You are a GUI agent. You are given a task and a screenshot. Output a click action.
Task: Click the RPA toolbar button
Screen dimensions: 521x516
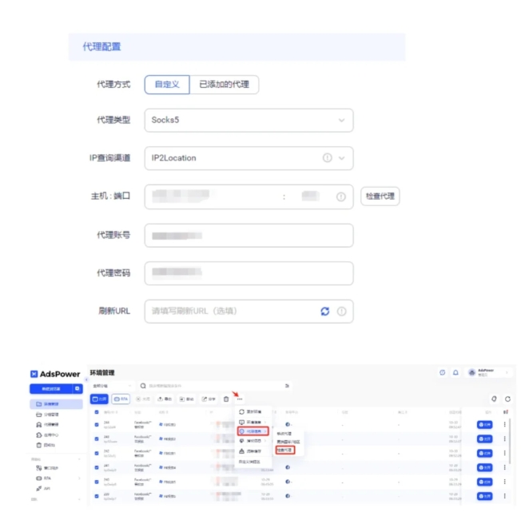pos(121,399)
